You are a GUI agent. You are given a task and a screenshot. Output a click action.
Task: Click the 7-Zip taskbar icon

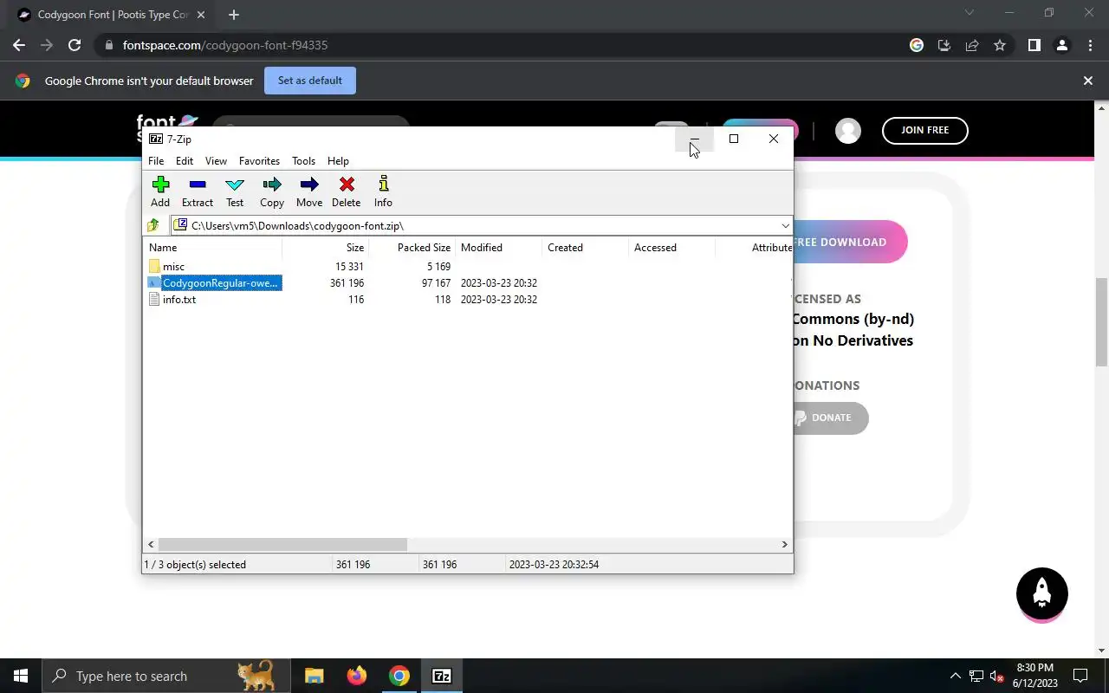(x=442, y=676)
